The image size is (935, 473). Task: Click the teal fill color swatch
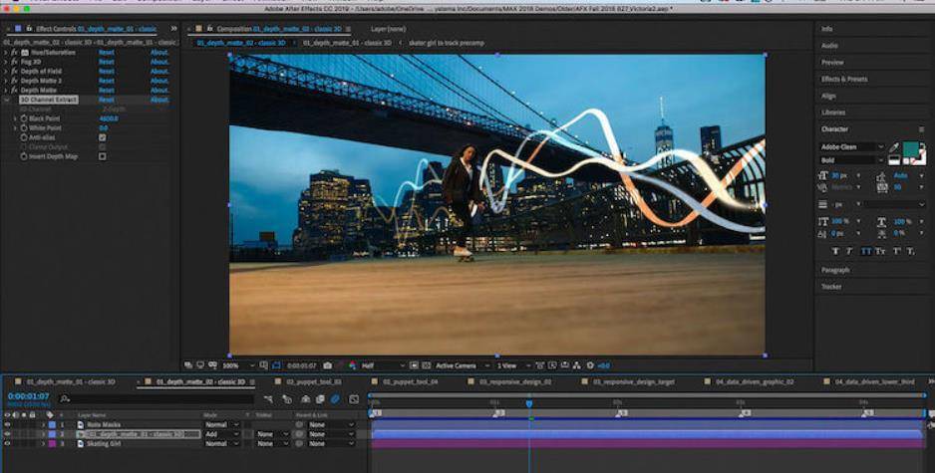pyautogui.click(x=910, y=149)
